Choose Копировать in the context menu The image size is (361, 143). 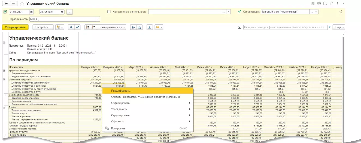click(x=118, y=128)
